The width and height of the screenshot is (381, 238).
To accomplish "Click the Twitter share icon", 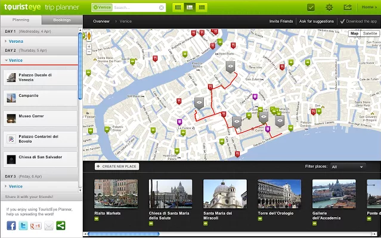I will pos(23,226).
